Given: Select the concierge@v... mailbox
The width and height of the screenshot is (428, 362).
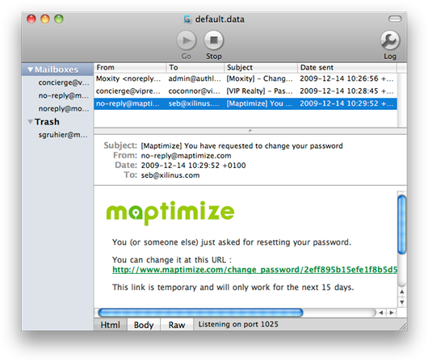Looking at the screenshot, I should 64,82.
